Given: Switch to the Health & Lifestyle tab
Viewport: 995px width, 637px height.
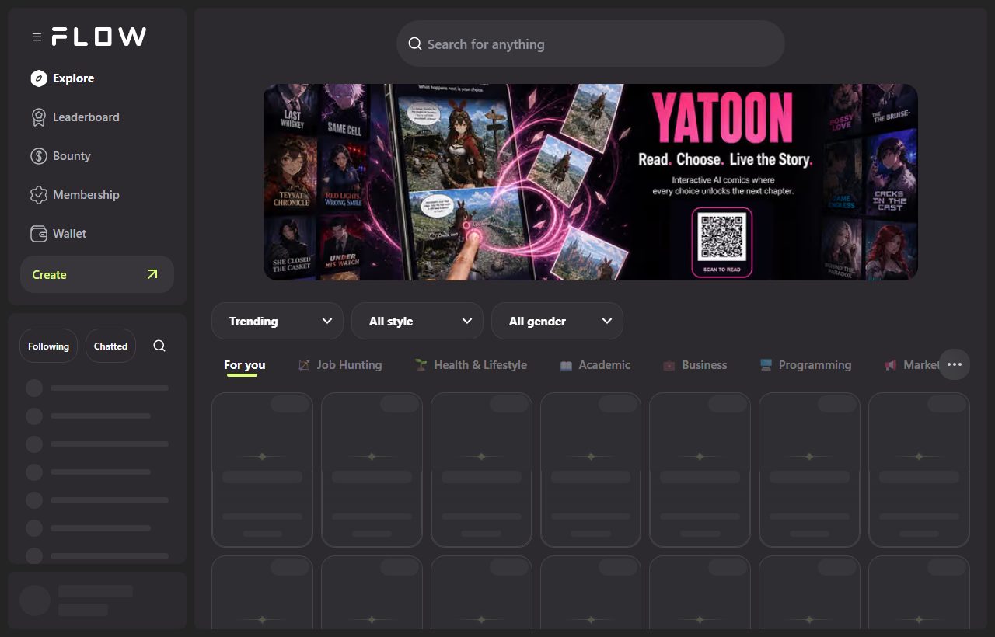Looking at the screenshot, I should [470, 365].
